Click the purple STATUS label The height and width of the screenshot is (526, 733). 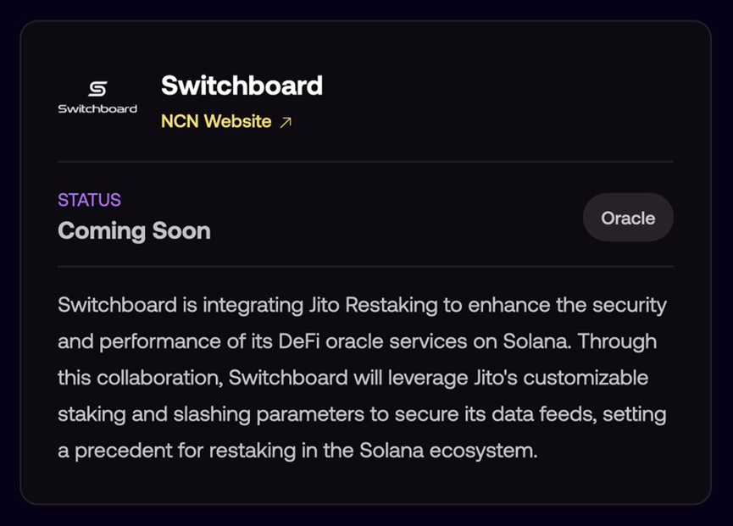coord(89,200)
